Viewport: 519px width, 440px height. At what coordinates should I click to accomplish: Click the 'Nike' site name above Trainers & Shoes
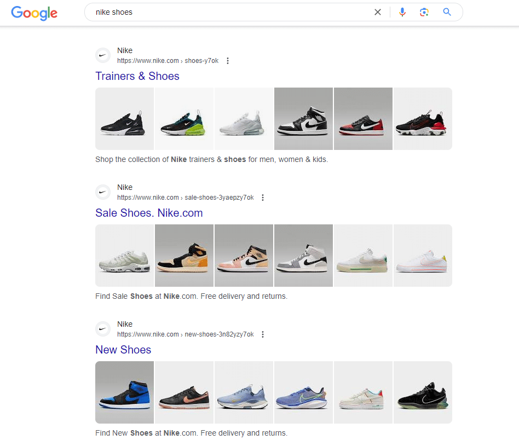click(x=125, y=50)
